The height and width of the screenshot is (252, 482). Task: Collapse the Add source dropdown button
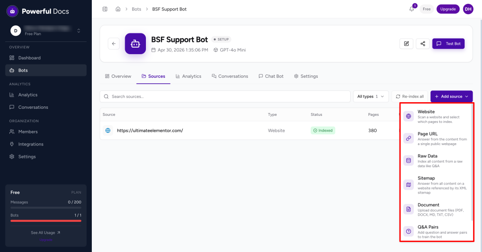(x=451, y=96)
